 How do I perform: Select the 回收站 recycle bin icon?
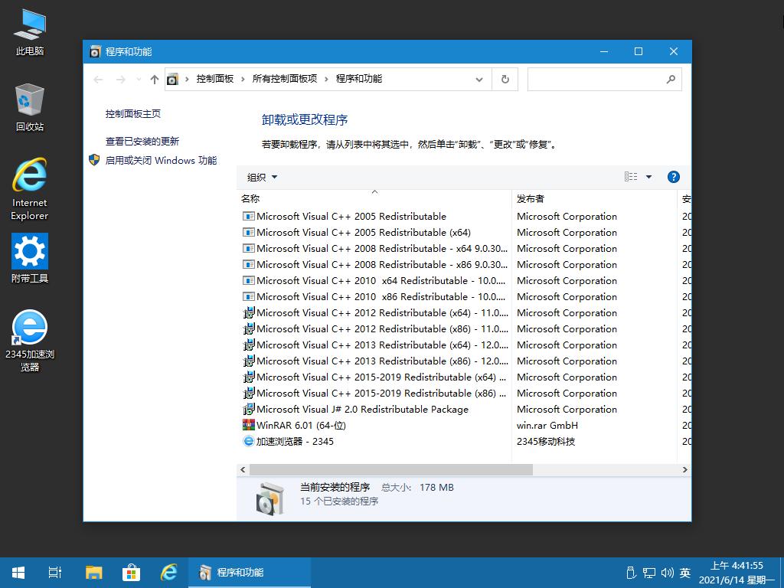pyautogui.click(x=30, y=107)
